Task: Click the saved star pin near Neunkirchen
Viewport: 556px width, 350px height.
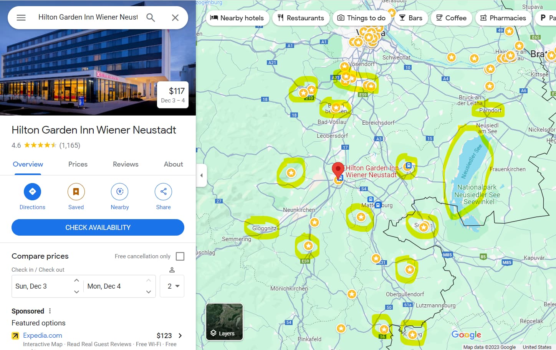Action: coord(315,222)
